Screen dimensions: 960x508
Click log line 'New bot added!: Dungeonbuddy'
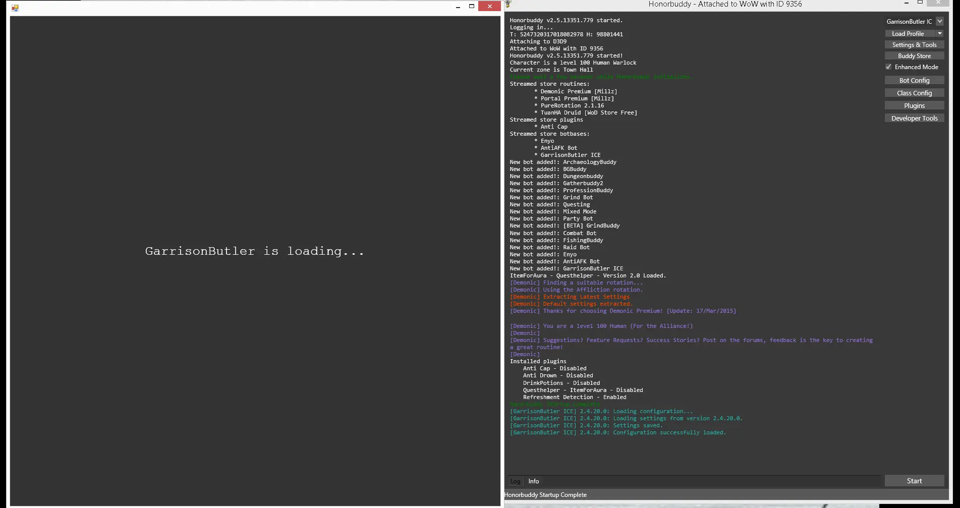tap(556, 177)
